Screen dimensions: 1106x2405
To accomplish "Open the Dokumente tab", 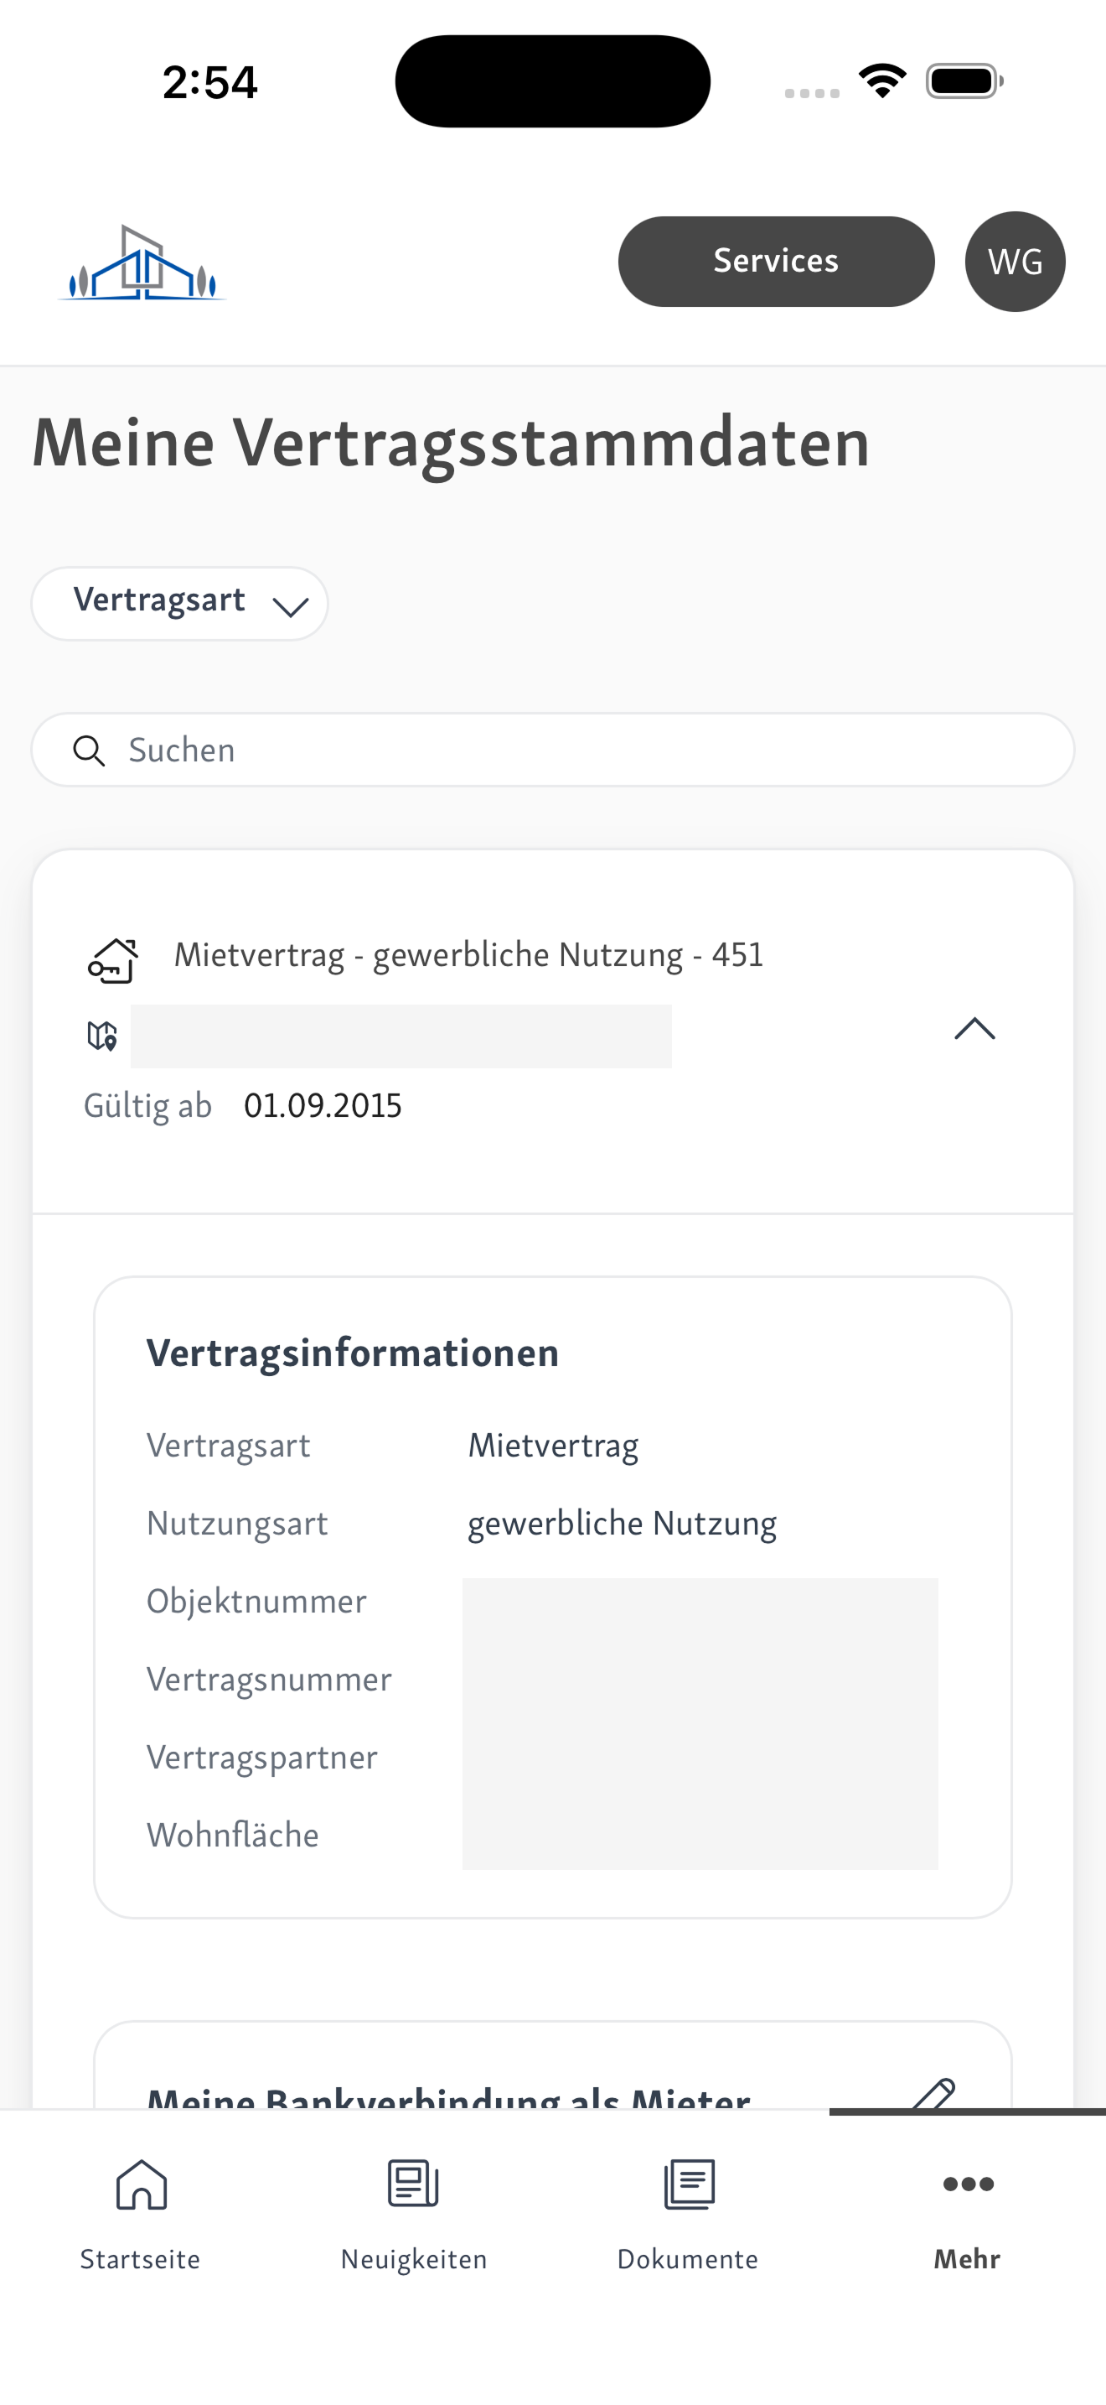I will (x=688, y=2215).
